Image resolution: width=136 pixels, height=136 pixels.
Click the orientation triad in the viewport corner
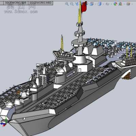tap(4, 122)
